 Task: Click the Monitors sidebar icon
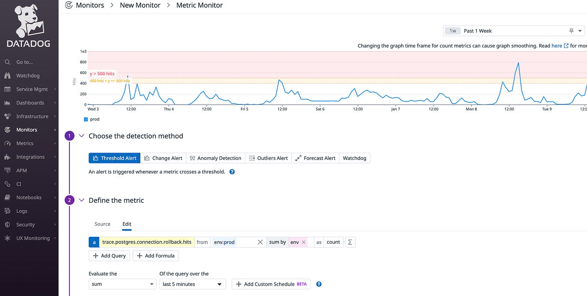7,130
